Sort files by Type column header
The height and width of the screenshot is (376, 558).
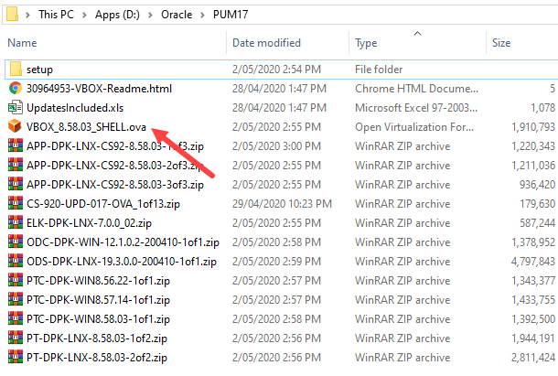366,43
